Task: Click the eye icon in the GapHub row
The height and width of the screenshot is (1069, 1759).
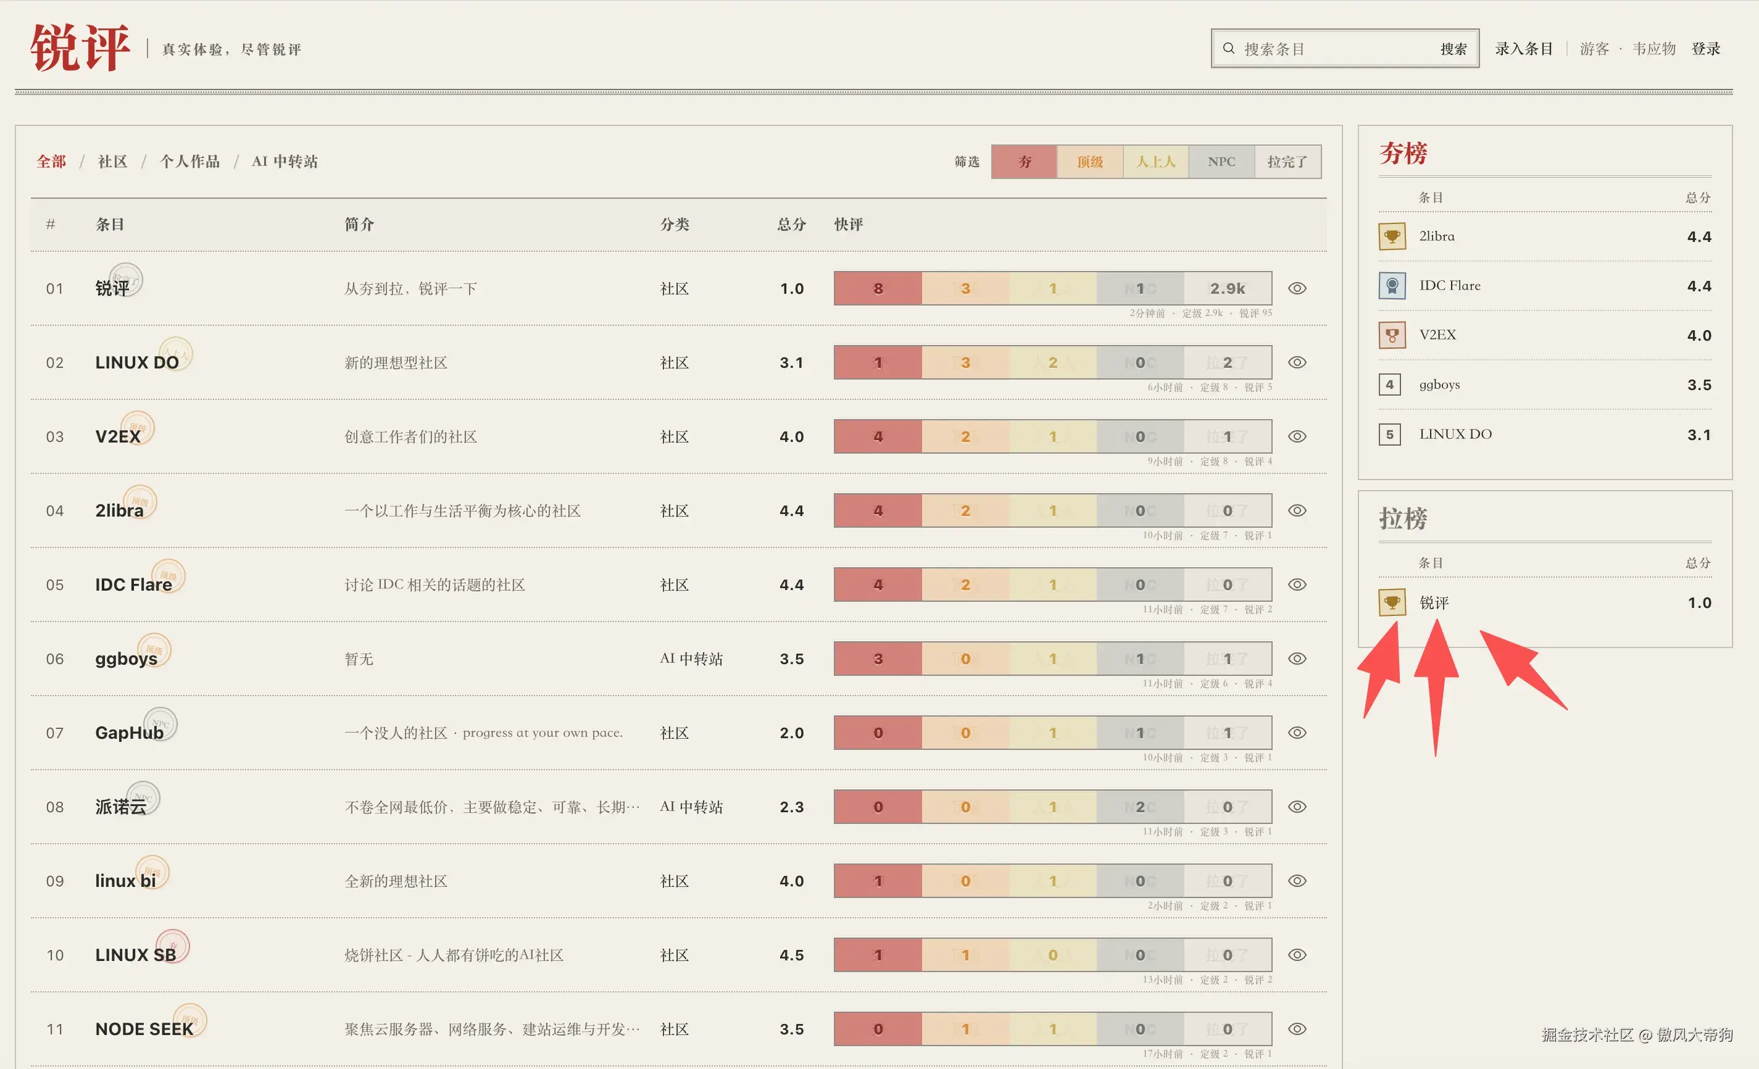Action: pyautogui.click(x=1297, y=733)
